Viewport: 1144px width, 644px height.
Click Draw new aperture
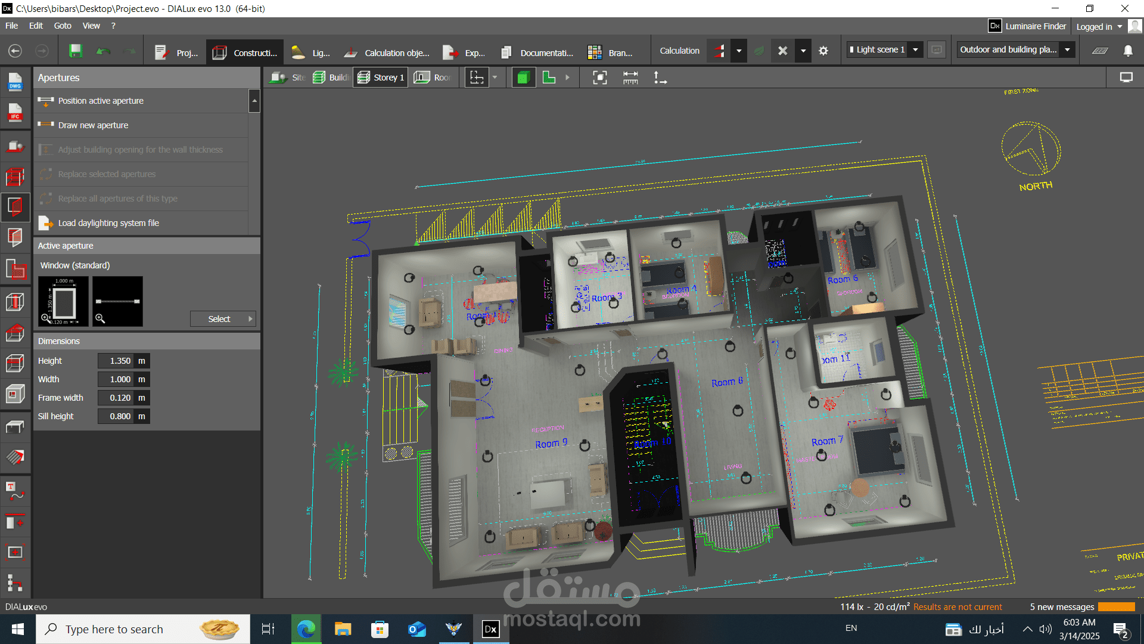141,125
